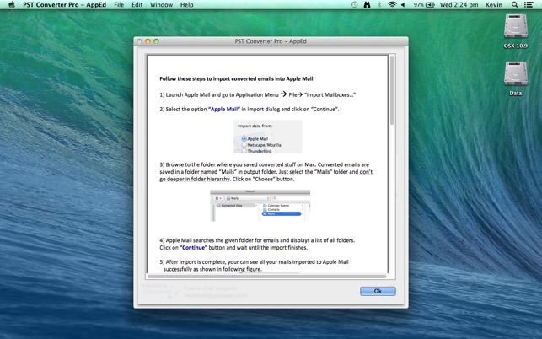Click the battery status indicator
Viewport: 542px width, 339px height.
click(424, 5)
